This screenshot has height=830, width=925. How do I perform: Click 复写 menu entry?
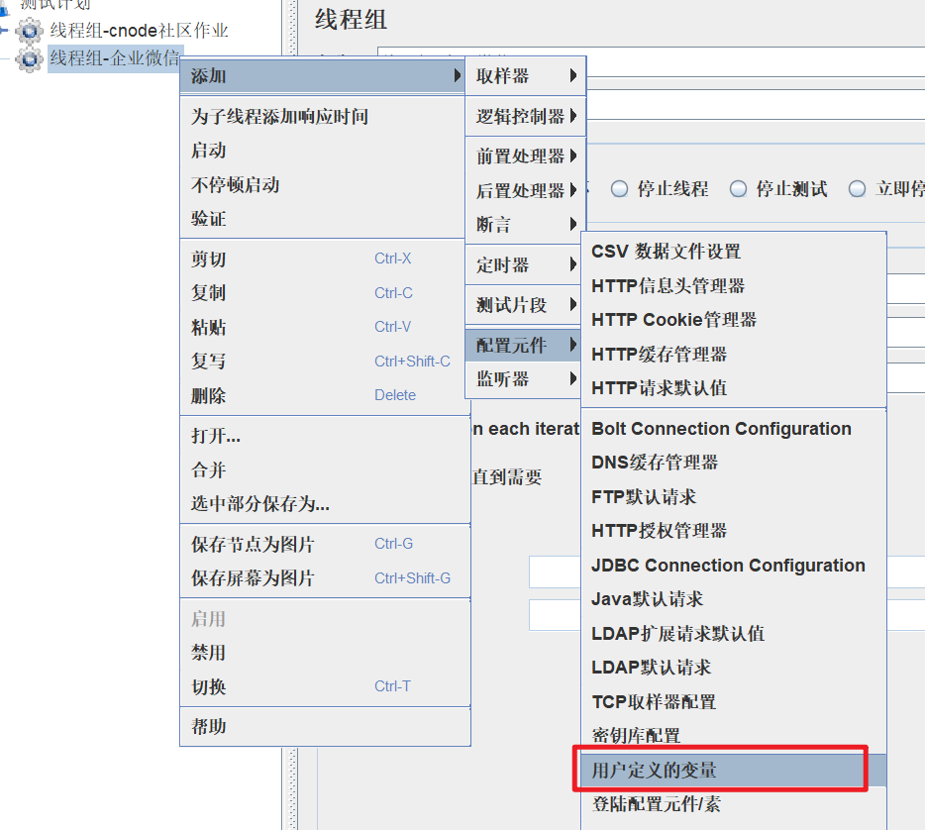click(322, 362)
